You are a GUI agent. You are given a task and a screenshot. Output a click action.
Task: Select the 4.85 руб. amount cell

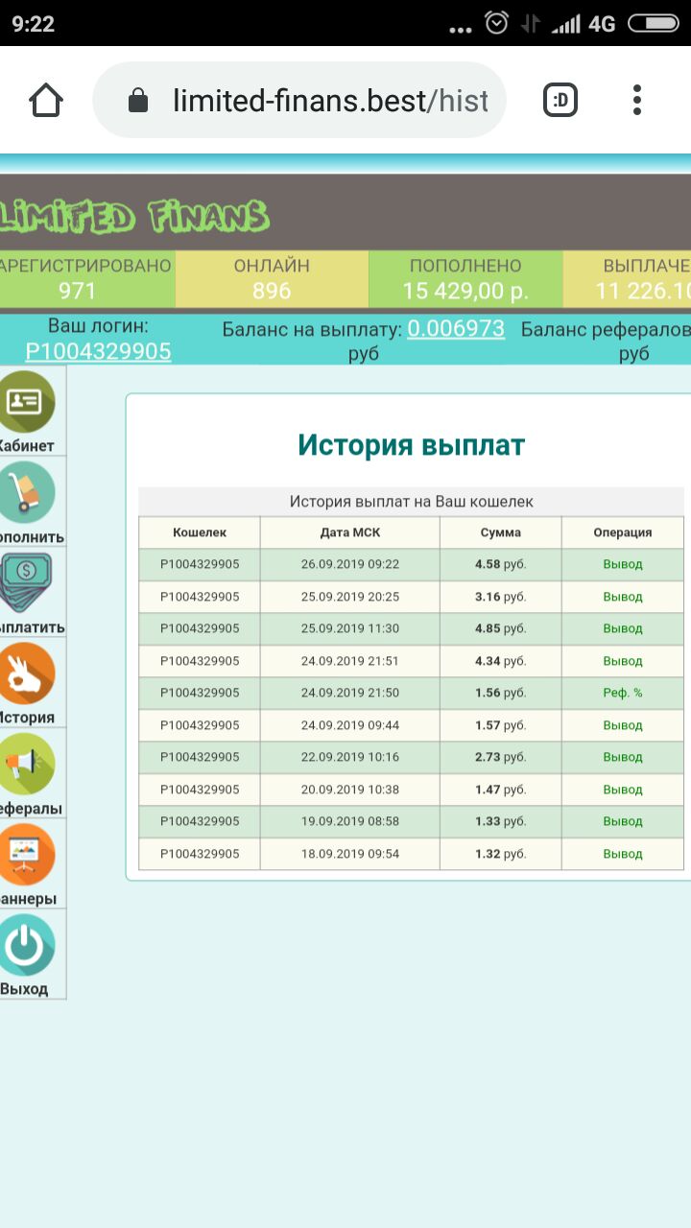501,628
